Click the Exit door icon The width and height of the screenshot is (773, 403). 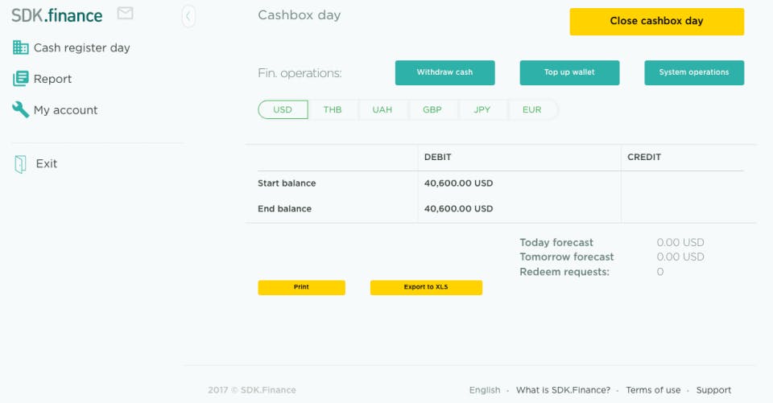click(20, 164)
